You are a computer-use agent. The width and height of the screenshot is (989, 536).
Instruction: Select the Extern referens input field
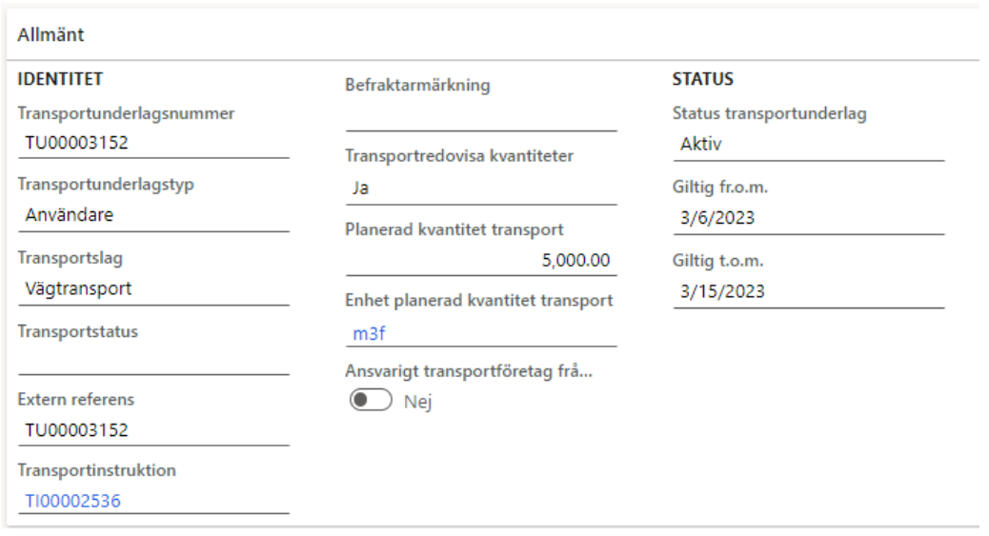[152, 431]
